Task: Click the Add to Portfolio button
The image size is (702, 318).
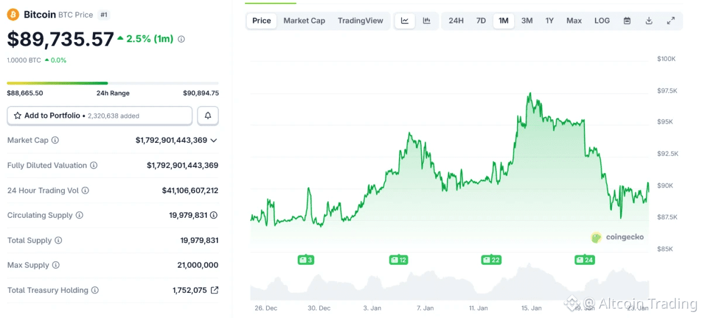Action: [99, 116]
